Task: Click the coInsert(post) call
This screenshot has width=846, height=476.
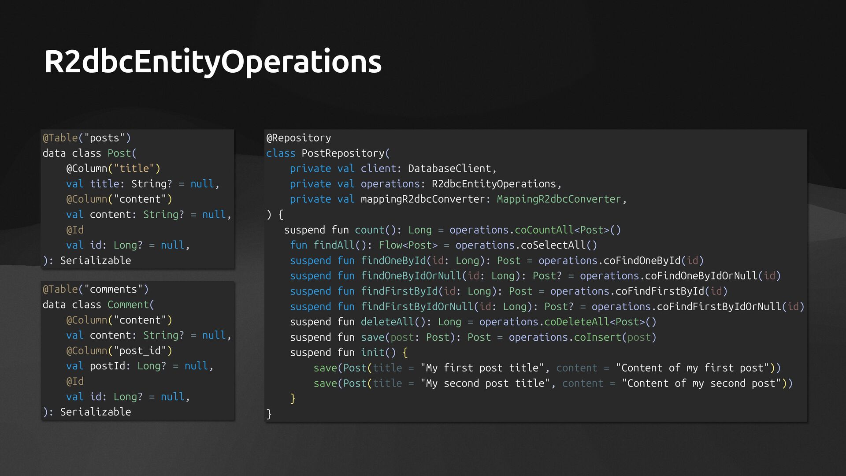Action: (615, 338)
